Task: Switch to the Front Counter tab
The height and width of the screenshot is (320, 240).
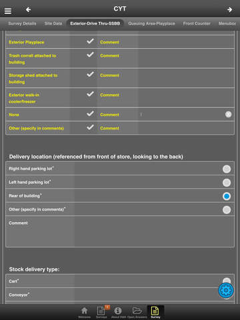Action: pyautogui.click(x=197, y=23)
